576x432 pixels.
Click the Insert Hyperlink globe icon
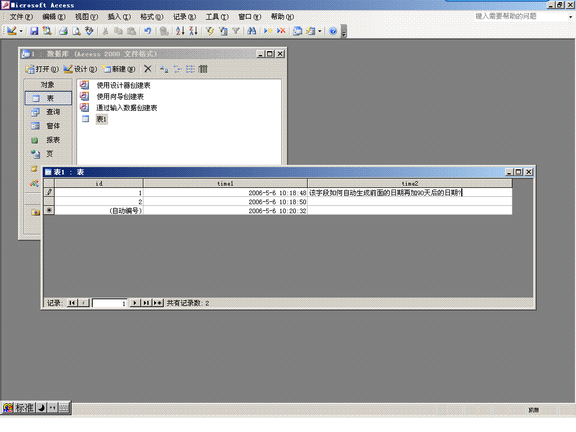[x=164, y=31]
